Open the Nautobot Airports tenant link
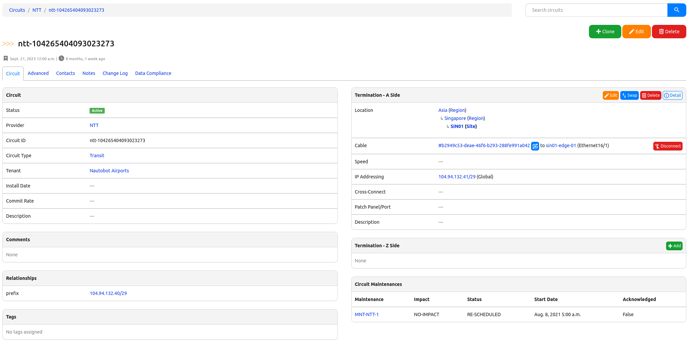This screenshot has width=691, height=341. (x=109, y=171)
